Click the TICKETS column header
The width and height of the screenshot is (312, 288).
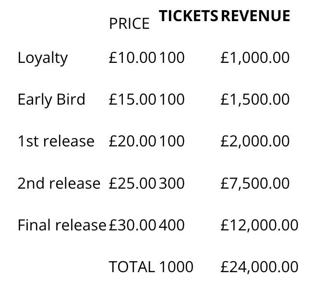[x=188, y=16]
